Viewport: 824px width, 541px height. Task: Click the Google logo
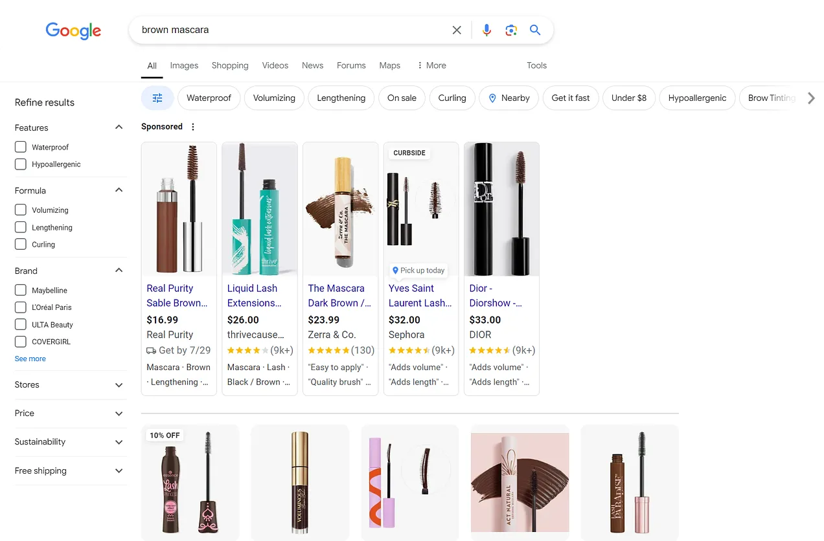point(73,30)
